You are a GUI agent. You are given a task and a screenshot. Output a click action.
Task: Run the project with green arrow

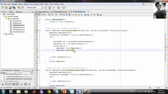coord(54,8)
